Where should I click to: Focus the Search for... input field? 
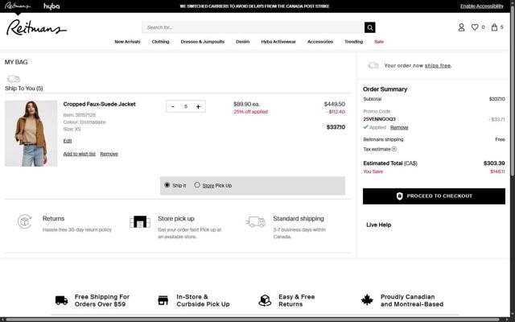253,27
